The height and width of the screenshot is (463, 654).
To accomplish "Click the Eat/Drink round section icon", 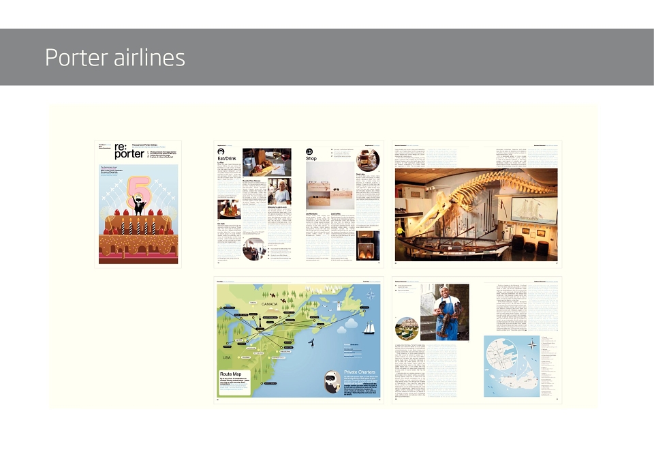I will (x=221, y=151).
